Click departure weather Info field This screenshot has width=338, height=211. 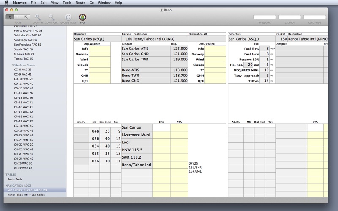coord(100,49)
